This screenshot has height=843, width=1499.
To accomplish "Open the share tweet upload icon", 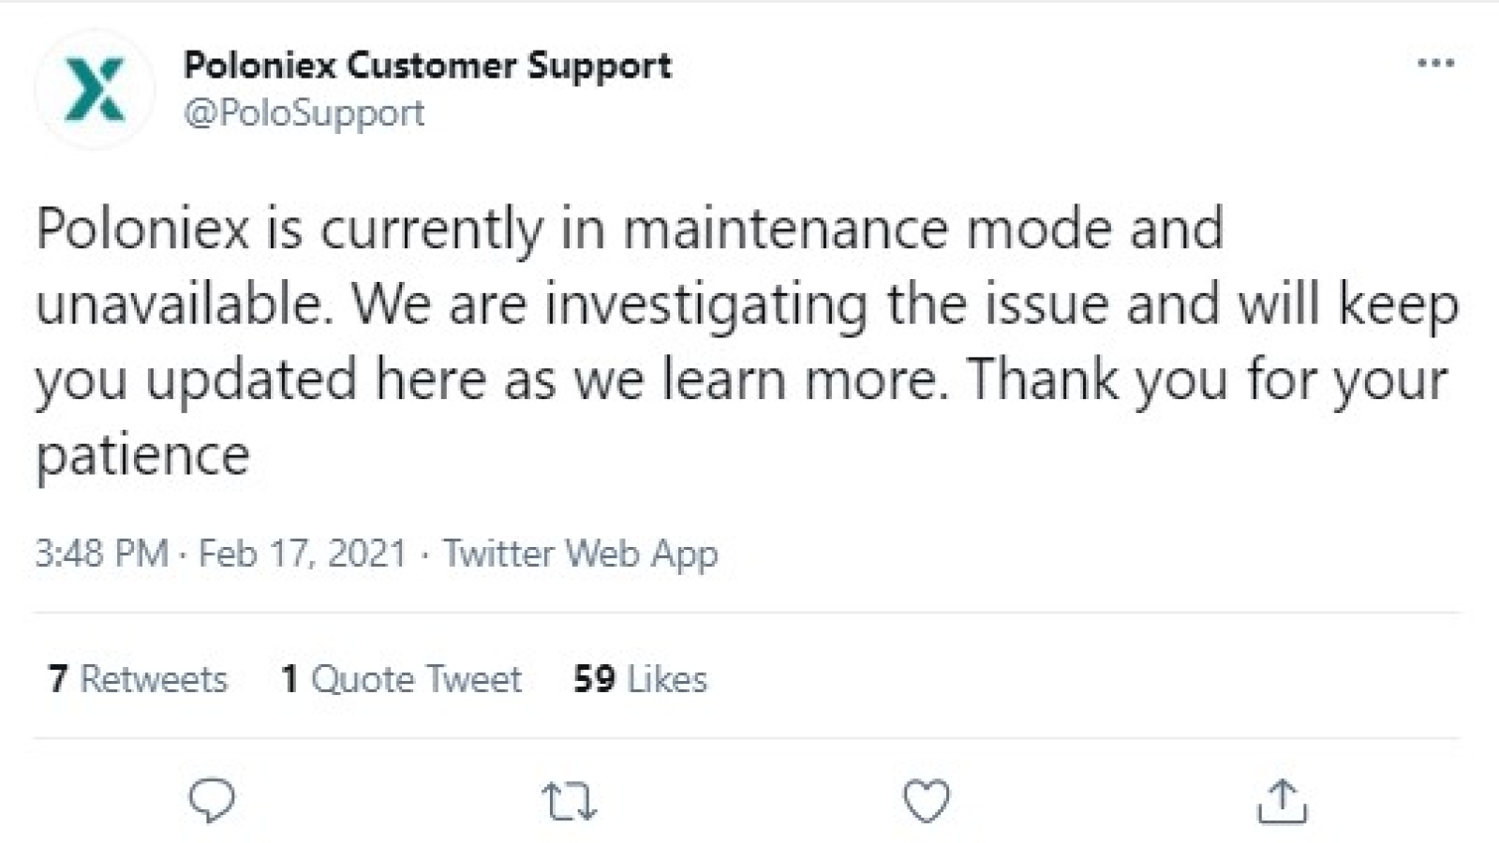I will click(x=1282, y=802).
